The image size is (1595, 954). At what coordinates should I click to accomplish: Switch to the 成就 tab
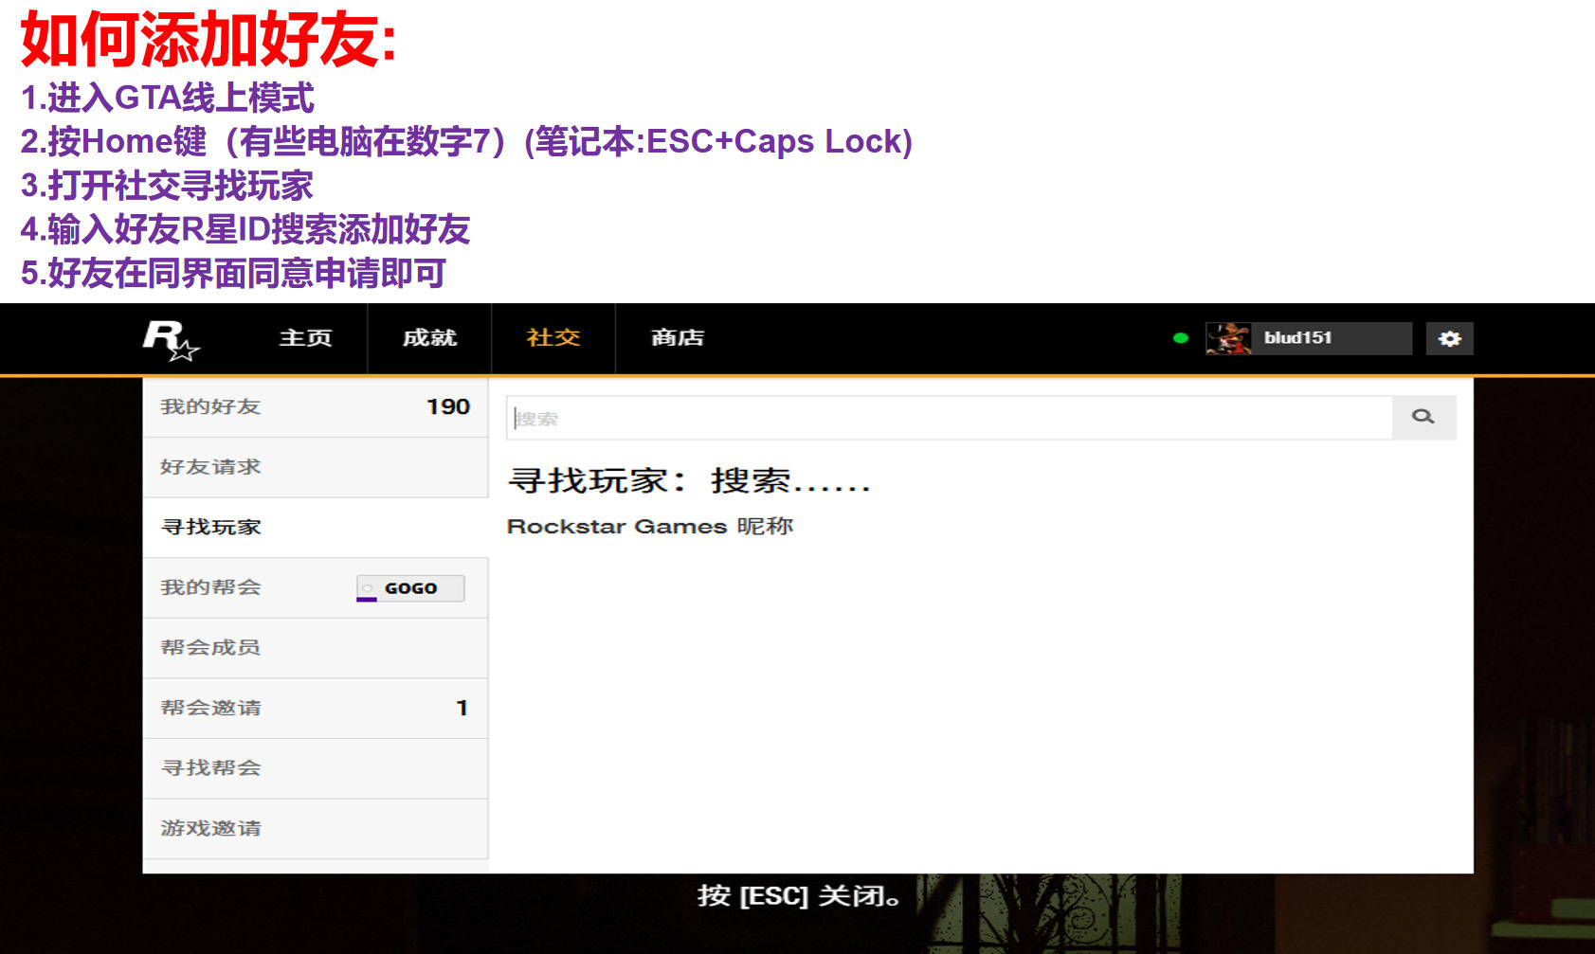pyautogui.click(x=429, y=338)
